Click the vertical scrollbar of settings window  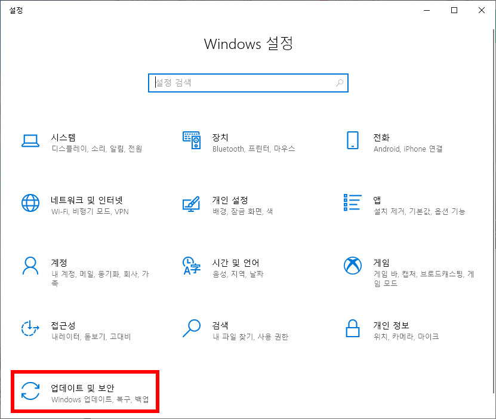click(494, 211)
